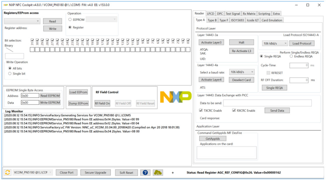Open the VCOM_PN5180 port dropdown

pos(32,173)
